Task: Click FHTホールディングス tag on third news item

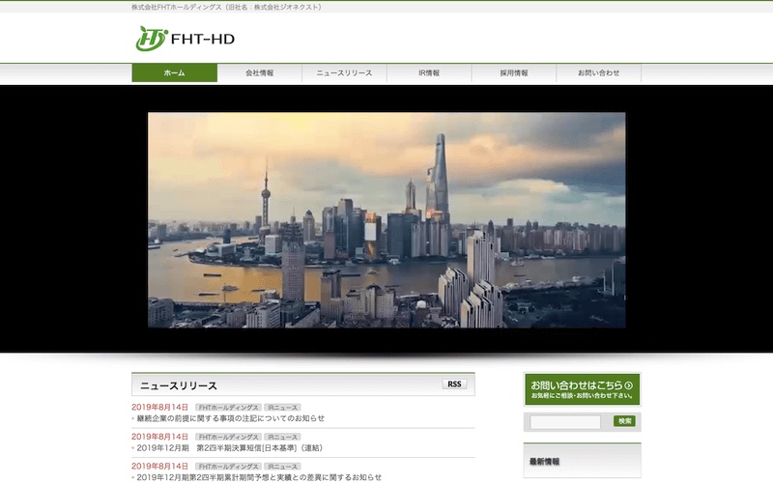Action: (x=228, y=467)
